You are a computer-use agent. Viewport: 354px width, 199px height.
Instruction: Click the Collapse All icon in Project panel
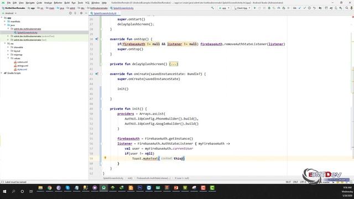click(75, 13)
